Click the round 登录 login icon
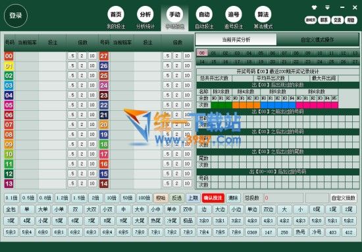This screenshot has height=252, width=362. coord(16,16)
